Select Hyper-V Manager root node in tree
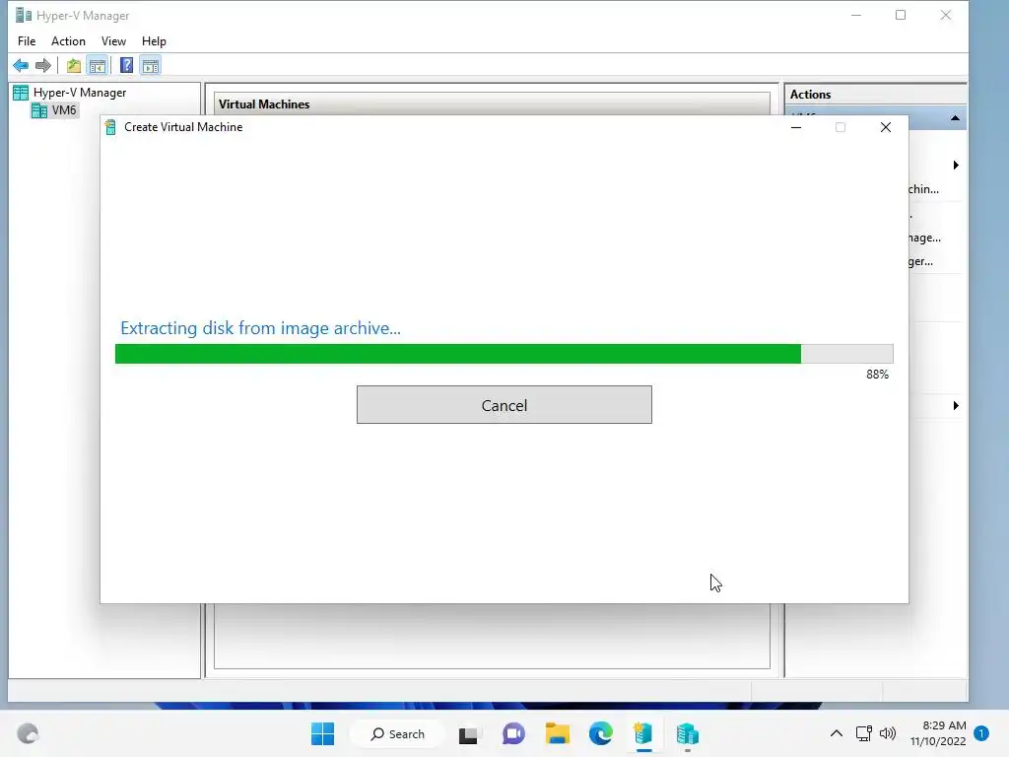The image size is (1009, 757). click(x=70, y=93)
